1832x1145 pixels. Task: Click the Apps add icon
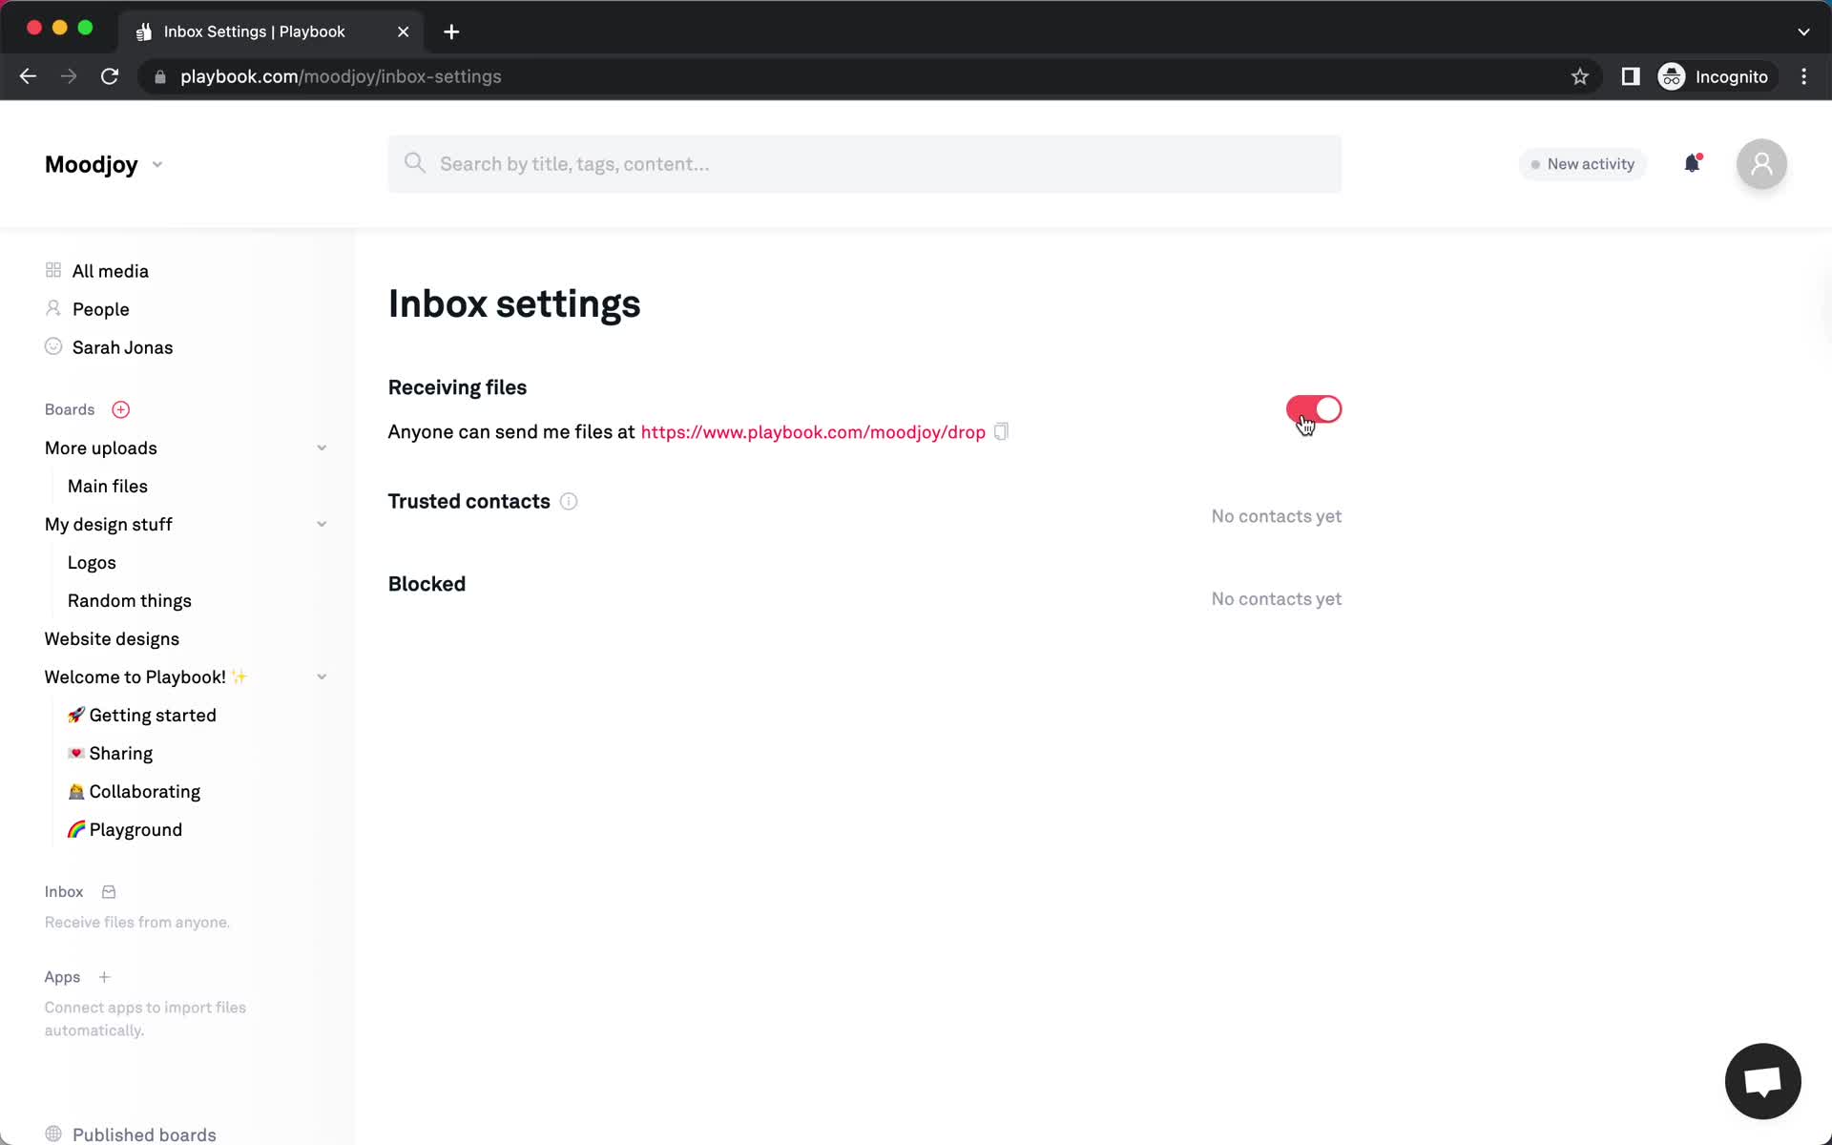[x=104, y=976]
